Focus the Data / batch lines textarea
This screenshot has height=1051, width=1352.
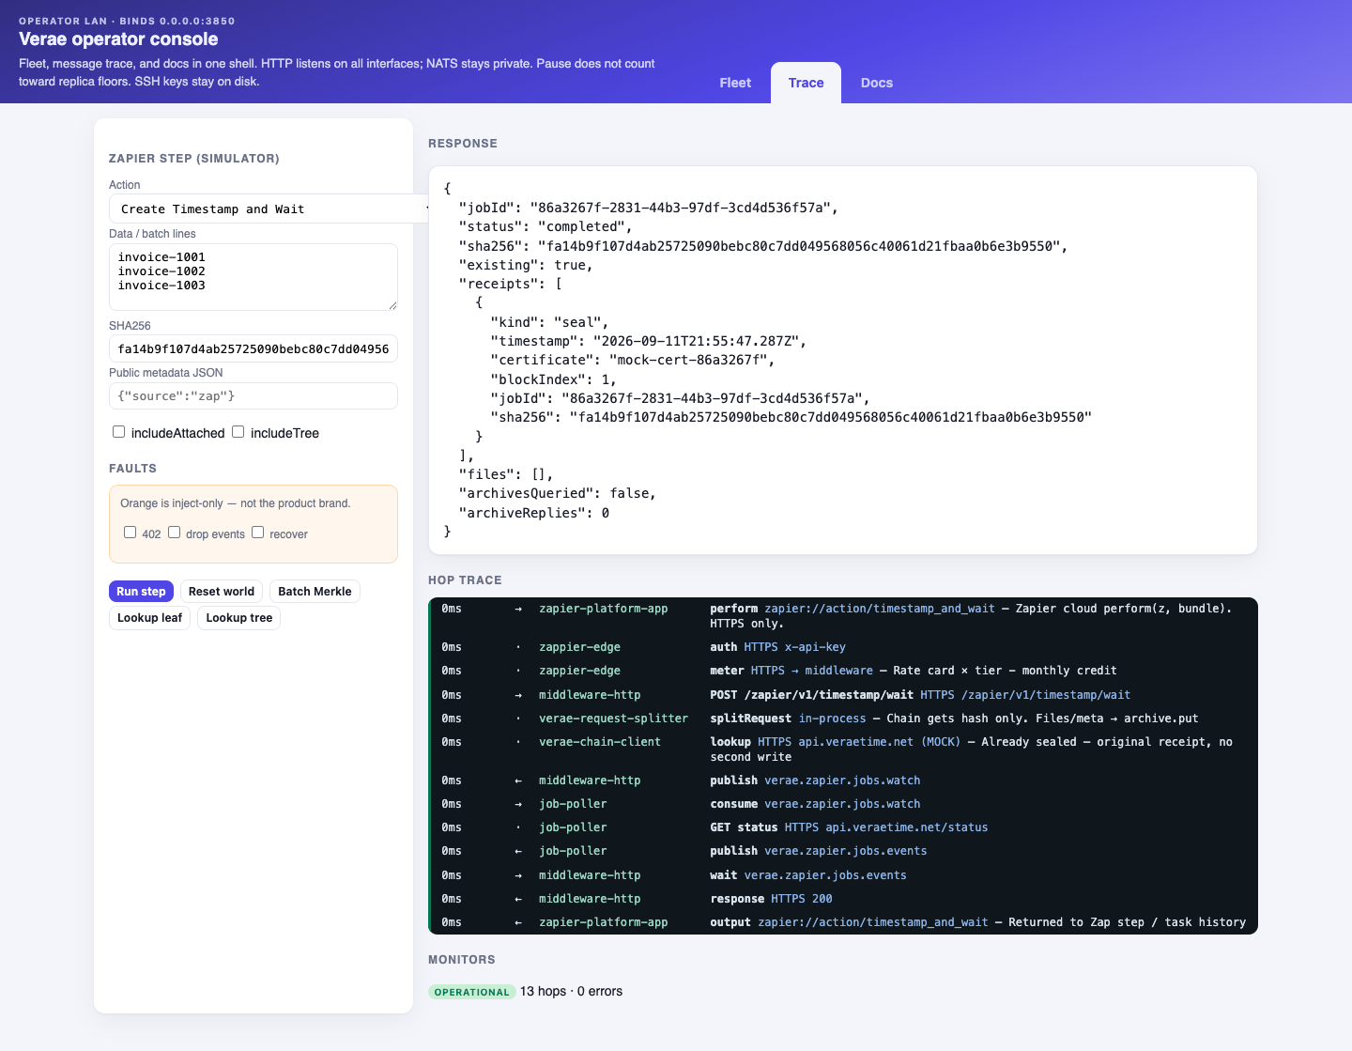click(x=253, y=277)
